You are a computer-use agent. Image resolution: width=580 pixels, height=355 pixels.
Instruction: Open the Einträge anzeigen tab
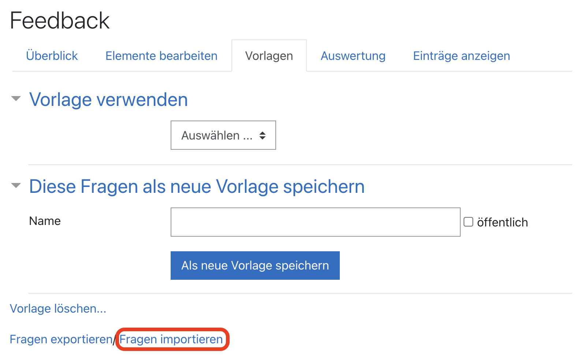(461, 56)
